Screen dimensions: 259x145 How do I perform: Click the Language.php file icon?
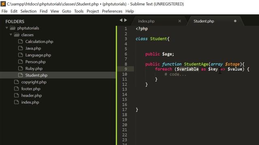[21, 55]
